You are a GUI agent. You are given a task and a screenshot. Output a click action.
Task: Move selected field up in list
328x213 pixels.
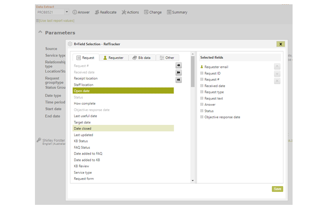click(277, 67)
